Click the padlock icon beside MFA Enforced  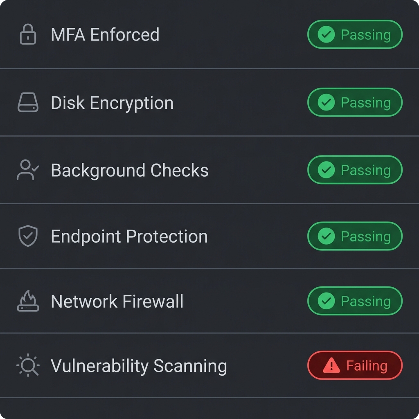(28, 35)
